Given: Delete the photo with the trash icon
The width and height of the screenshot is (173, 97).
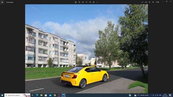Looking at the screenshot, I should 83,2.
